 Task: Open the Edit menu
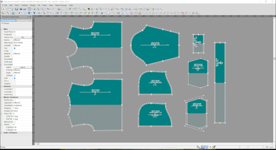tap(11, 5)
